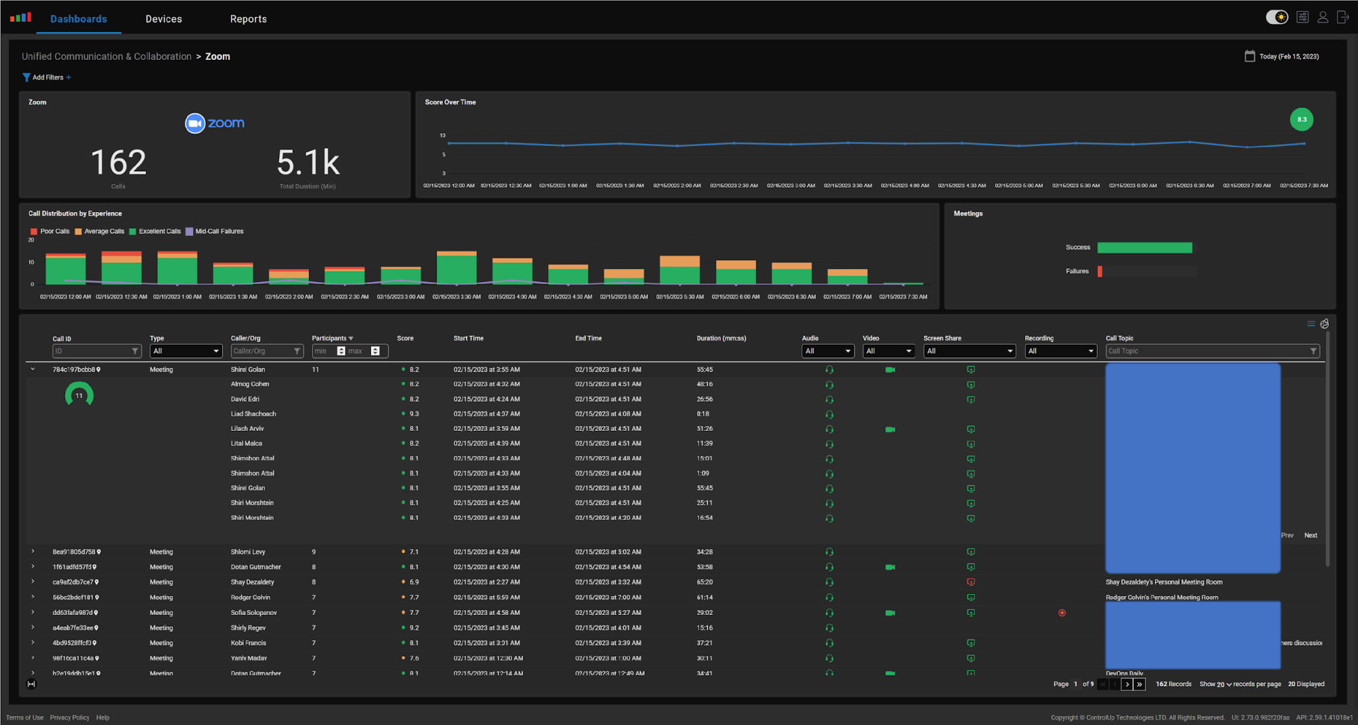Open the Recording filter dropdown
This screenshot has width=1358, height=725.
1060,351
